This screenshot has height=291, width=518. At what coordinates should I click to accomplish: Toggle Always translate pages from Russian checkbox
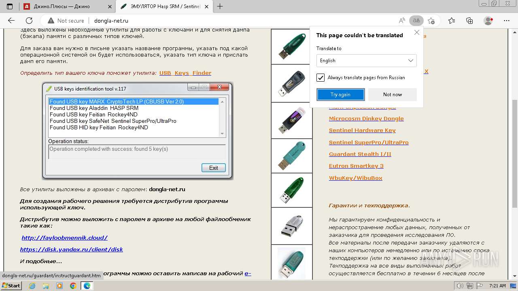(x=321, y=78)
